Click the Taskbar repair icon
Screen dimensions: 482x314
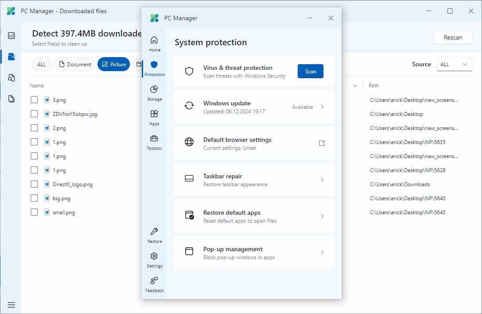coord(189,178)
